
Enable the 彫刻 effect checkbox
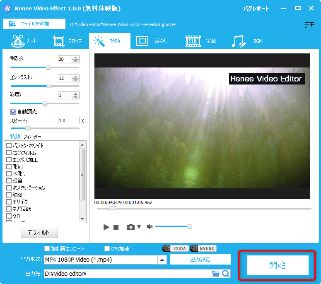coord(9,166)
